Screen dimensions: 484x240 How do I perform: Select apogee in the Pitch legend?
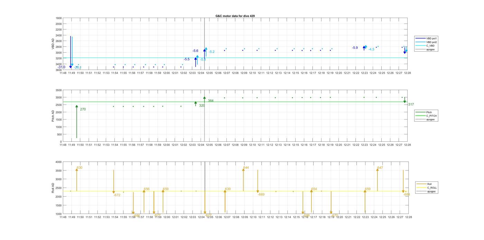click(425, 119)
